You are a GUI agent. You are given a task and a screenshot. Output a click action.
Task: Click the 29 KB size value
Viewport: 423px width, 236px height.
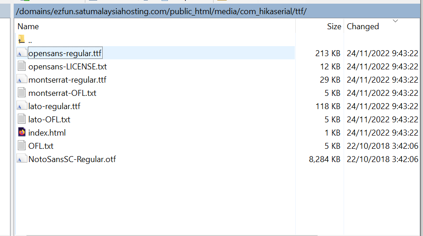pos(330,80)
